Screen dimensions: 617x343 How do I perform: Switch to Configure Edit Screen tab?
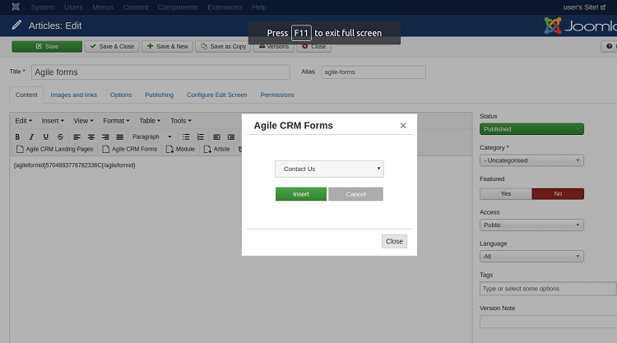pos(217,95)
